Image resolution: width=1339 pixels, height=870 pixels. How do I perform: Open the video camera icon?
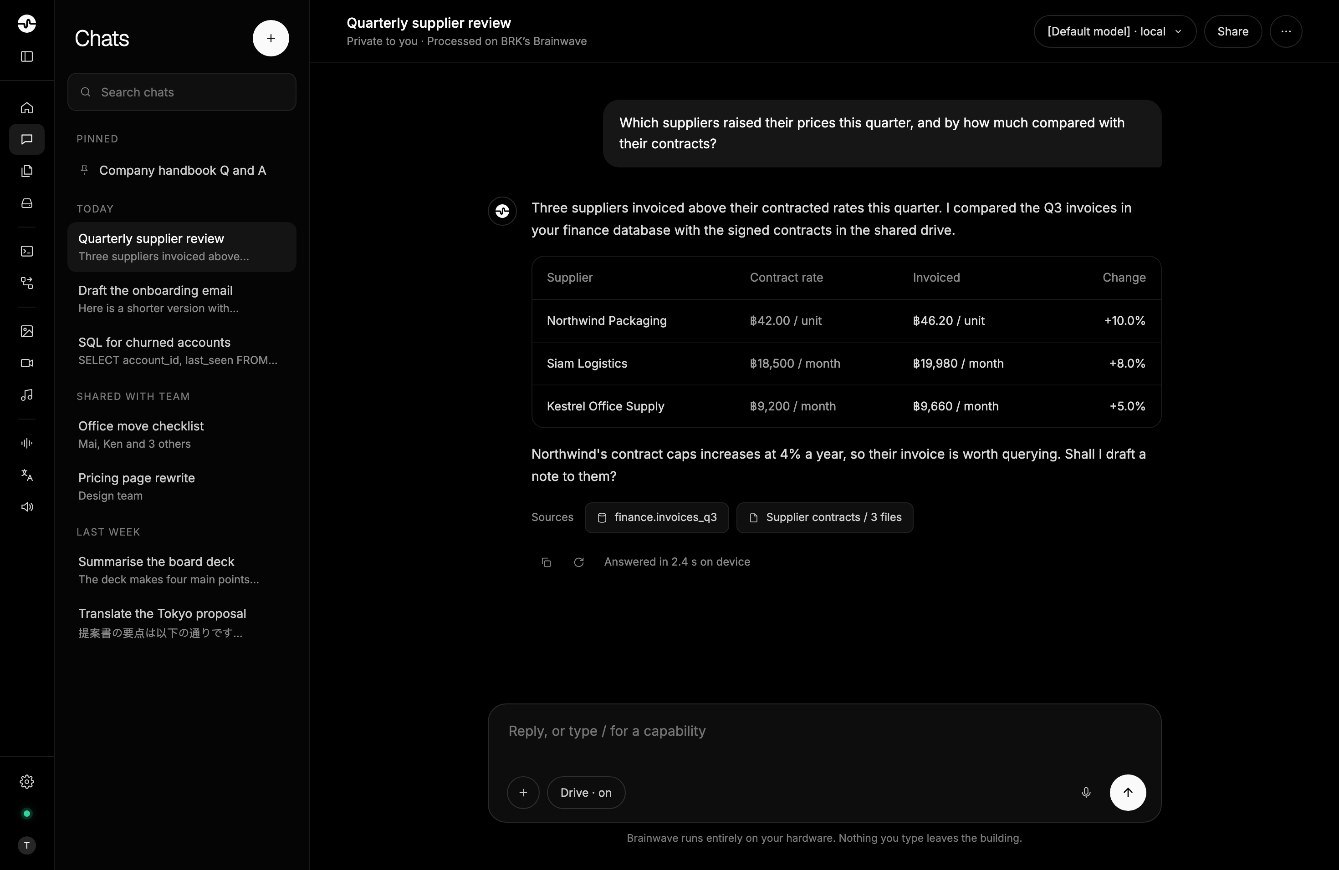pos(26,363)
